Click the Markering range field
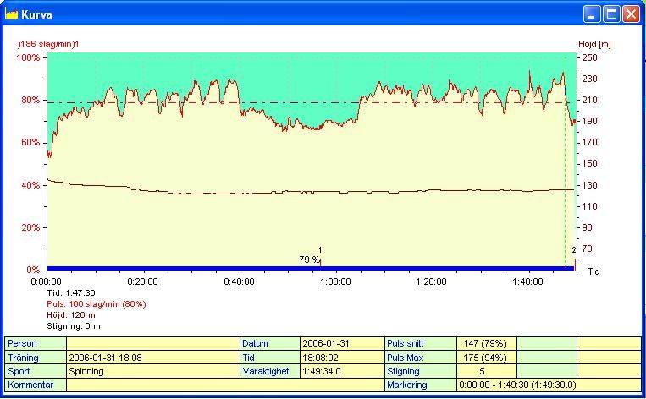 pos(549,385)
